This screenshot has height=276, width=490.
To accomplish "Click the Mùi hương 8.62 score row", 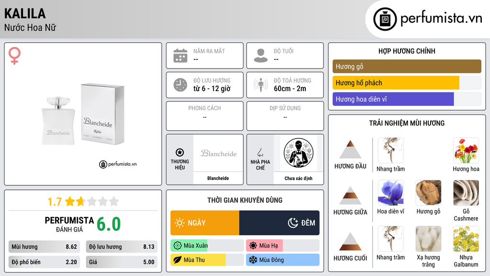I will (45, 247).
